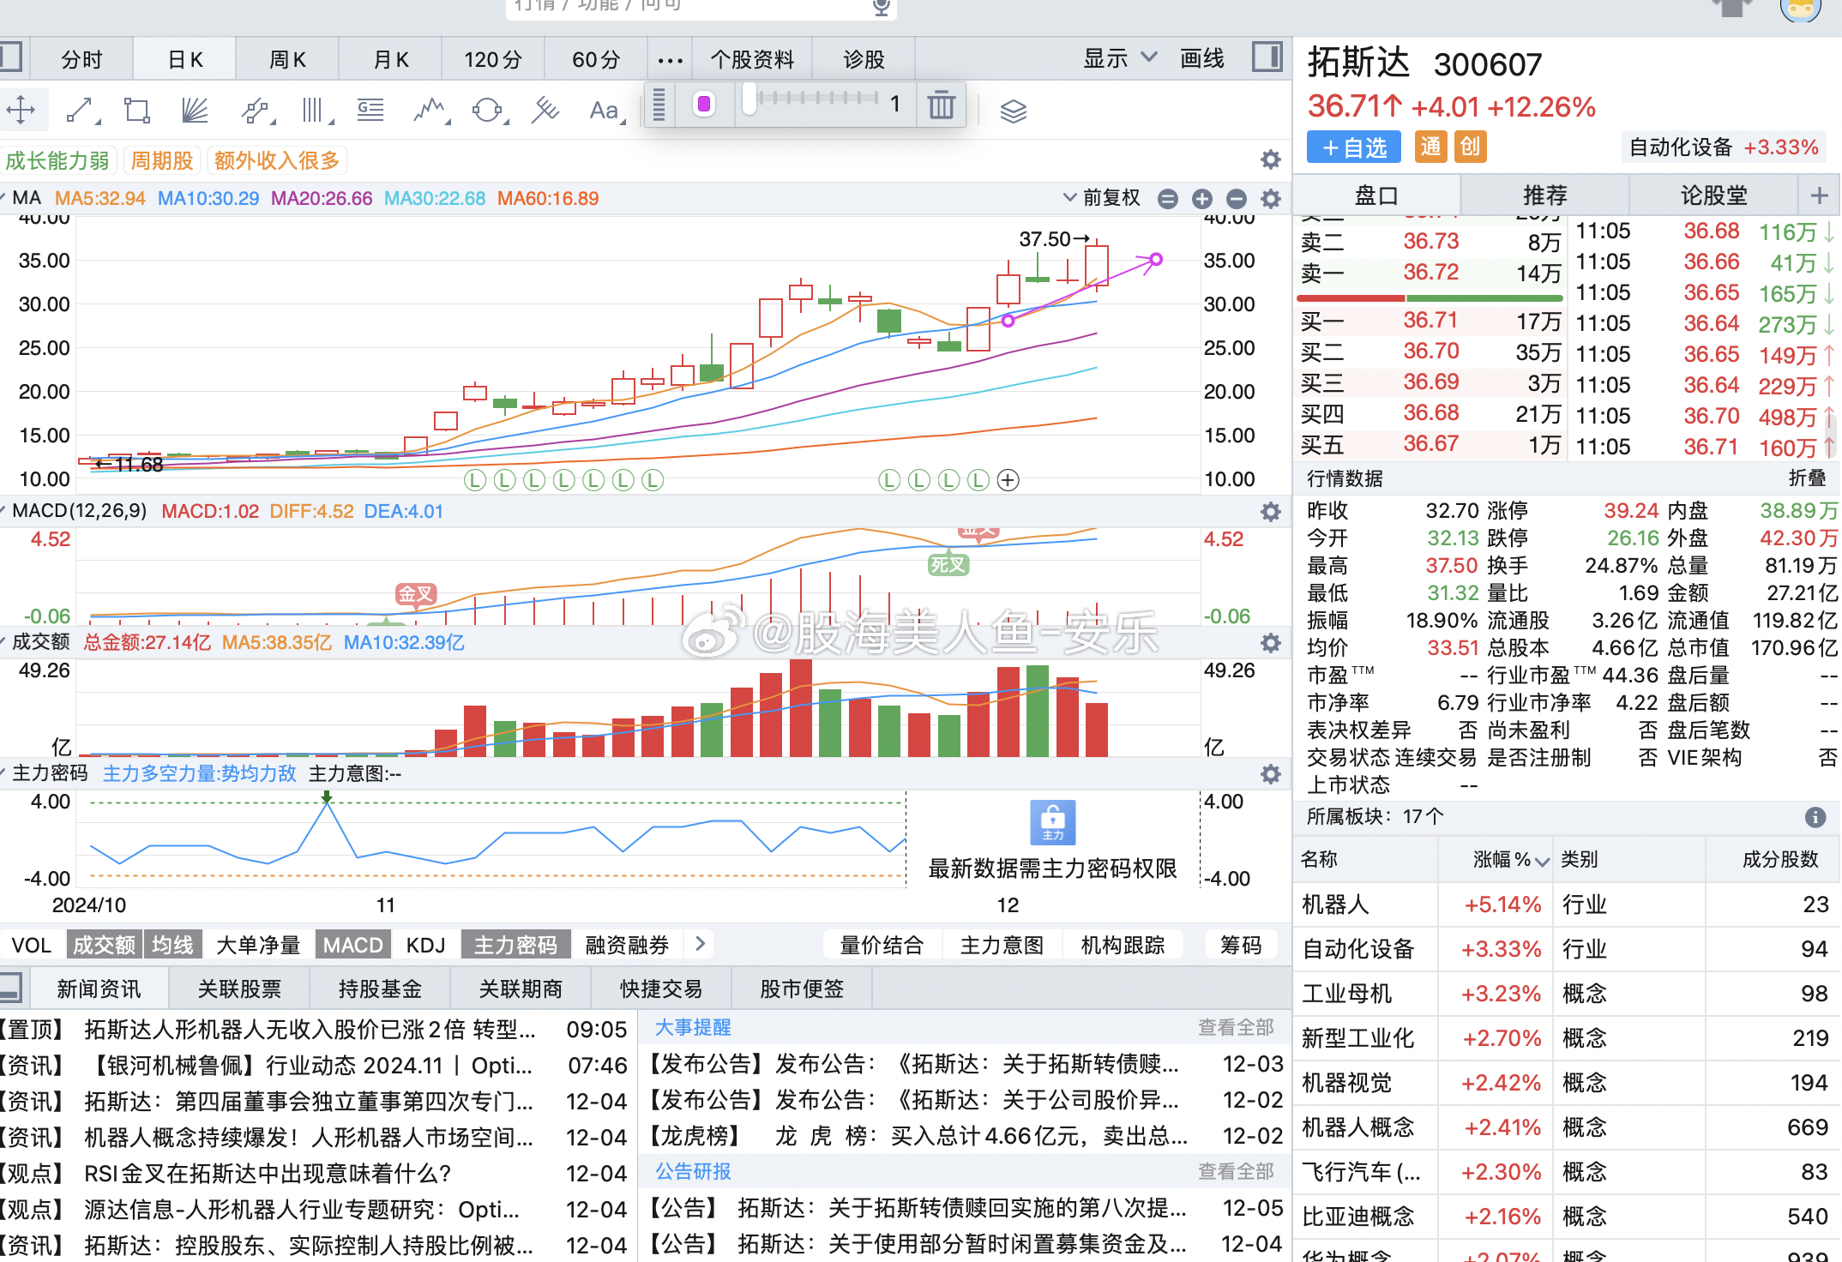Open more periods via the ... button

(670, 60)
